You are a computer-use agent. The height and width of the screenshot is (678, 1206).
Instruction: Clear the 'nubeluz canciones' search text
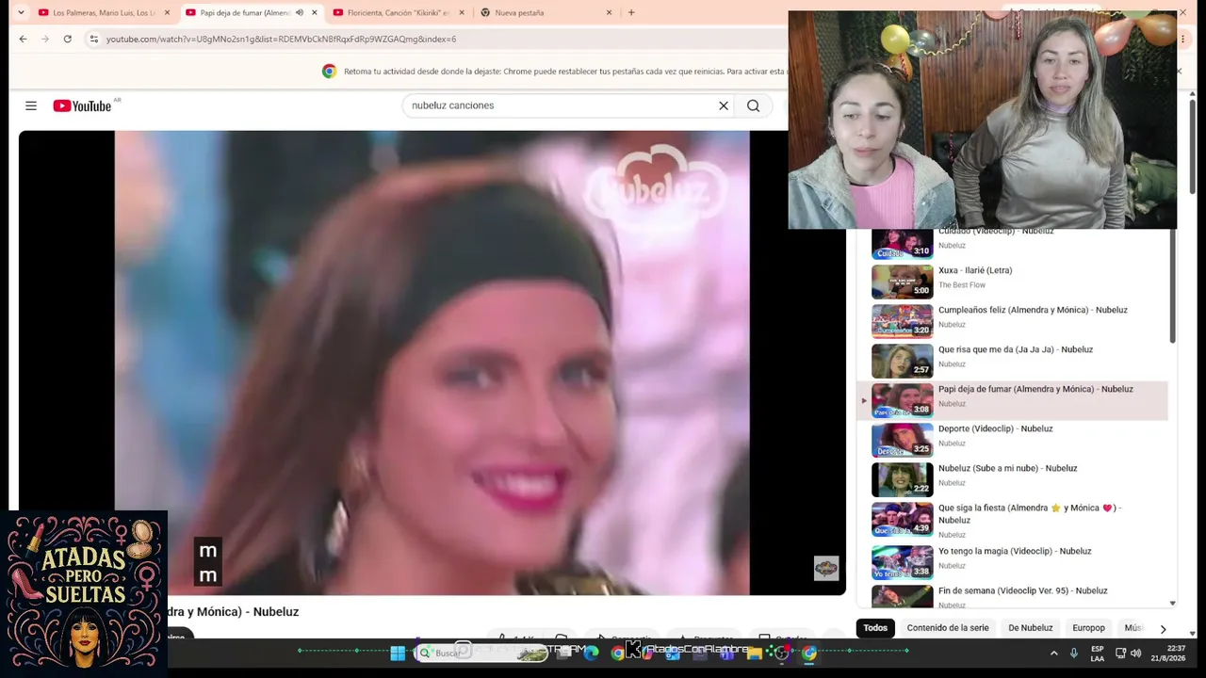click(724, 105)
